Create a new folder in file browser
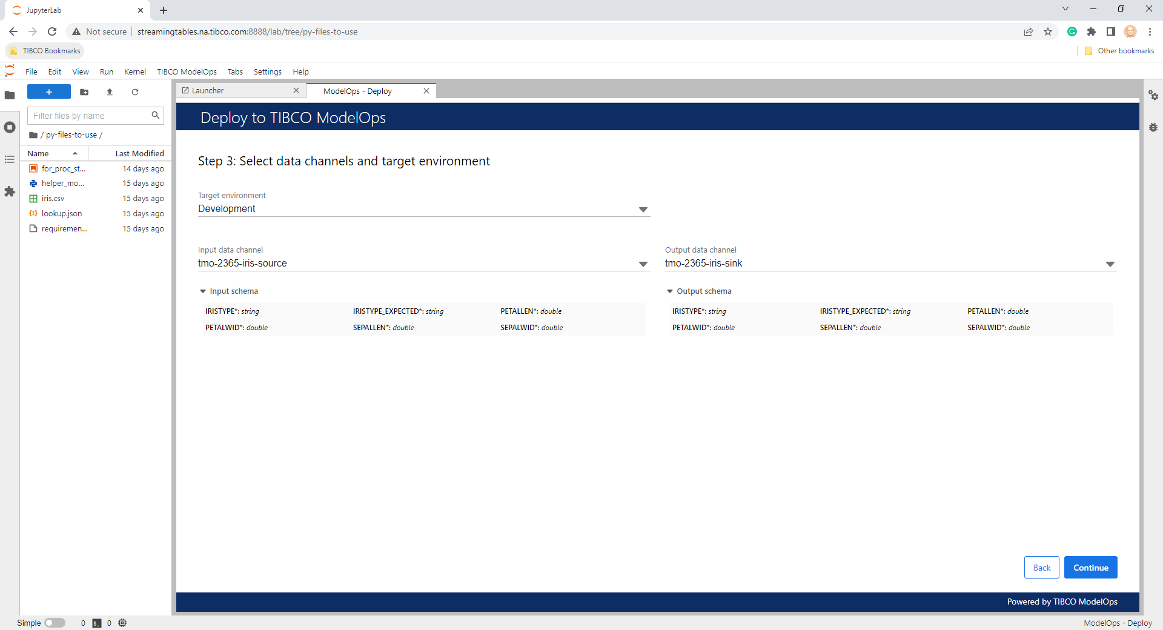 tap(84, 92)
